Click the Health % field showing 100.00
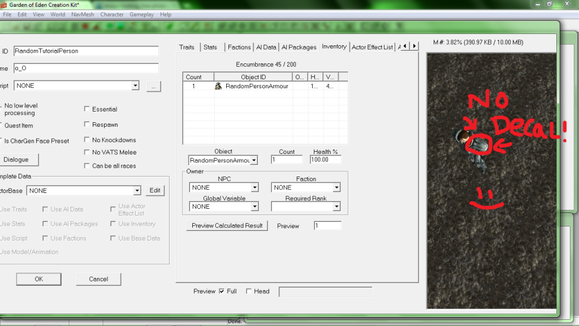This screenshot has height=326, width=579. pyautogui.click(x=325, y=160)
